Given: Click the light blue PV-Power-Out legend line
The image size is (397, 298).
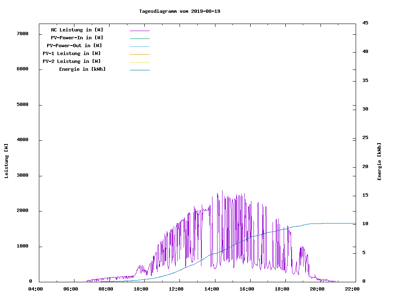Looking at the screenshot, I should pos(139,46).
